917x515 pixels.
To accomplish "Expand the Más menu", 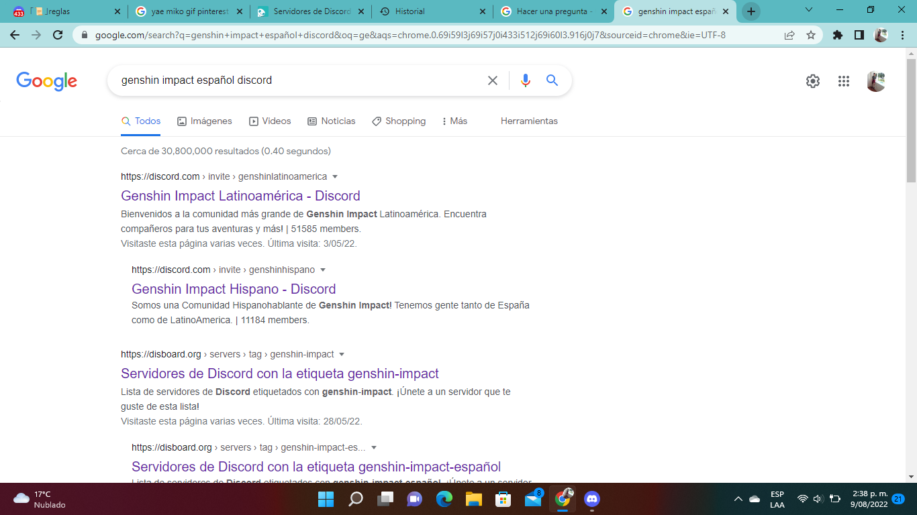I will click(x=454, y=121).
